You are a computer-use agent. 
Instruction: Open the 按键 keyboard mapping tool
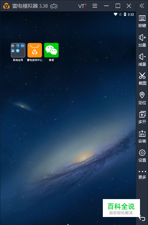coord(142,21)
